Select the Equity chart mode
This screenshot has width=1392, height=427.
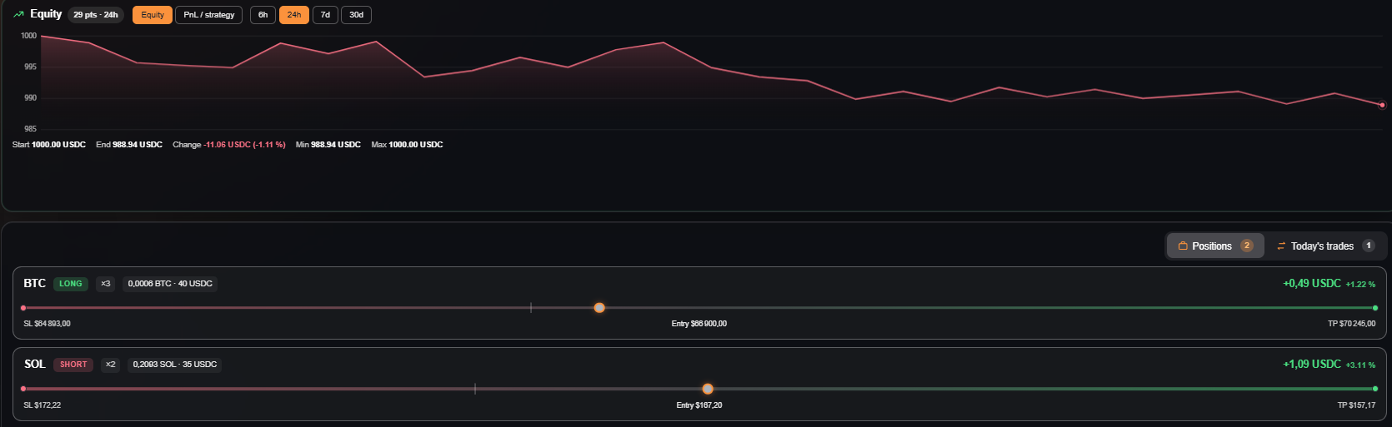[x=153, y=15]
